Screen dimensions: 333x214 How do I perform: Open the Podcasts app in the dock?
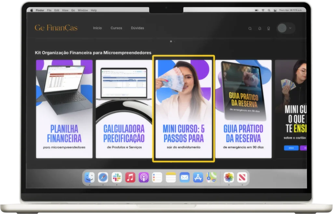coord(144,177)
